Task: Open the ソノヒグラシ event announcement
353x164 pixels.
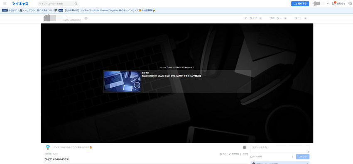Action: pos(29,10)
